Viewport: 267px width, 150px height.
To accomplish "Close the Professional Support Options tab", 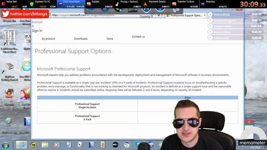I will [204, 15].
